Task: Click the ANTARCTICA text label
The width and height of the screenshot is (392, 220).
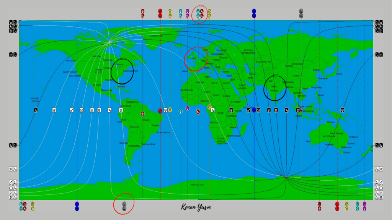Action: click(198, 185)
